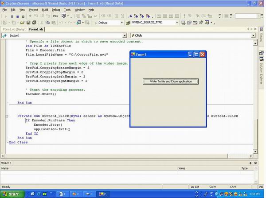The width and height of the screenshot is (266, 198).
Task: Toggle auto-hide pin on Watch 1 panel
Action: pyautogui.click(x=250, y=163)
